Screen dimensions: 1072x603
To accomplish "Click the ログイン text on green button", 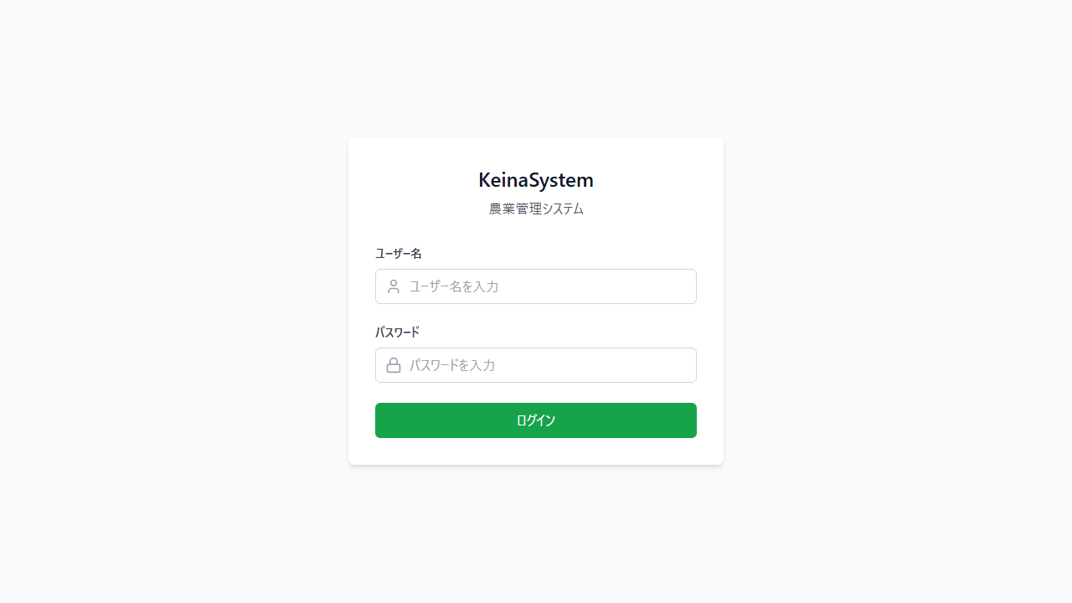I will click(536, 420).
